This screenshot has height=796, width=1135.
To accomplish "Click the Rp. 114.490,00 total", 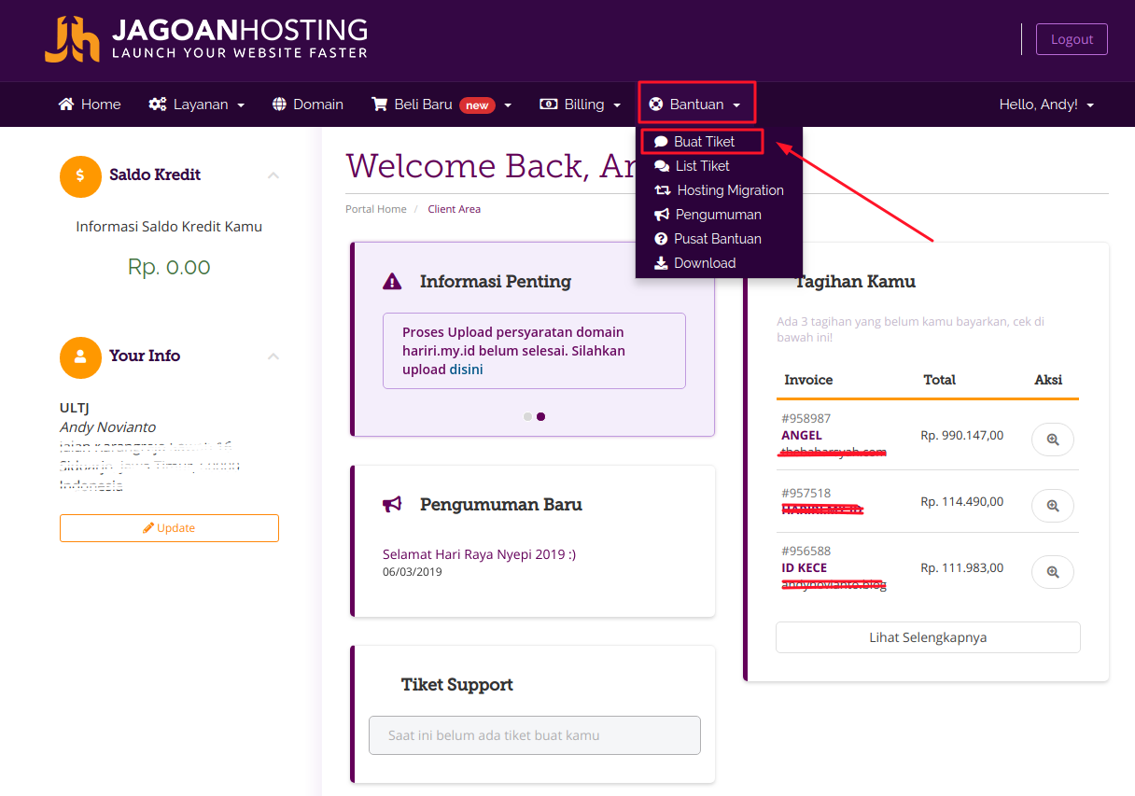I will coord(961,501).
